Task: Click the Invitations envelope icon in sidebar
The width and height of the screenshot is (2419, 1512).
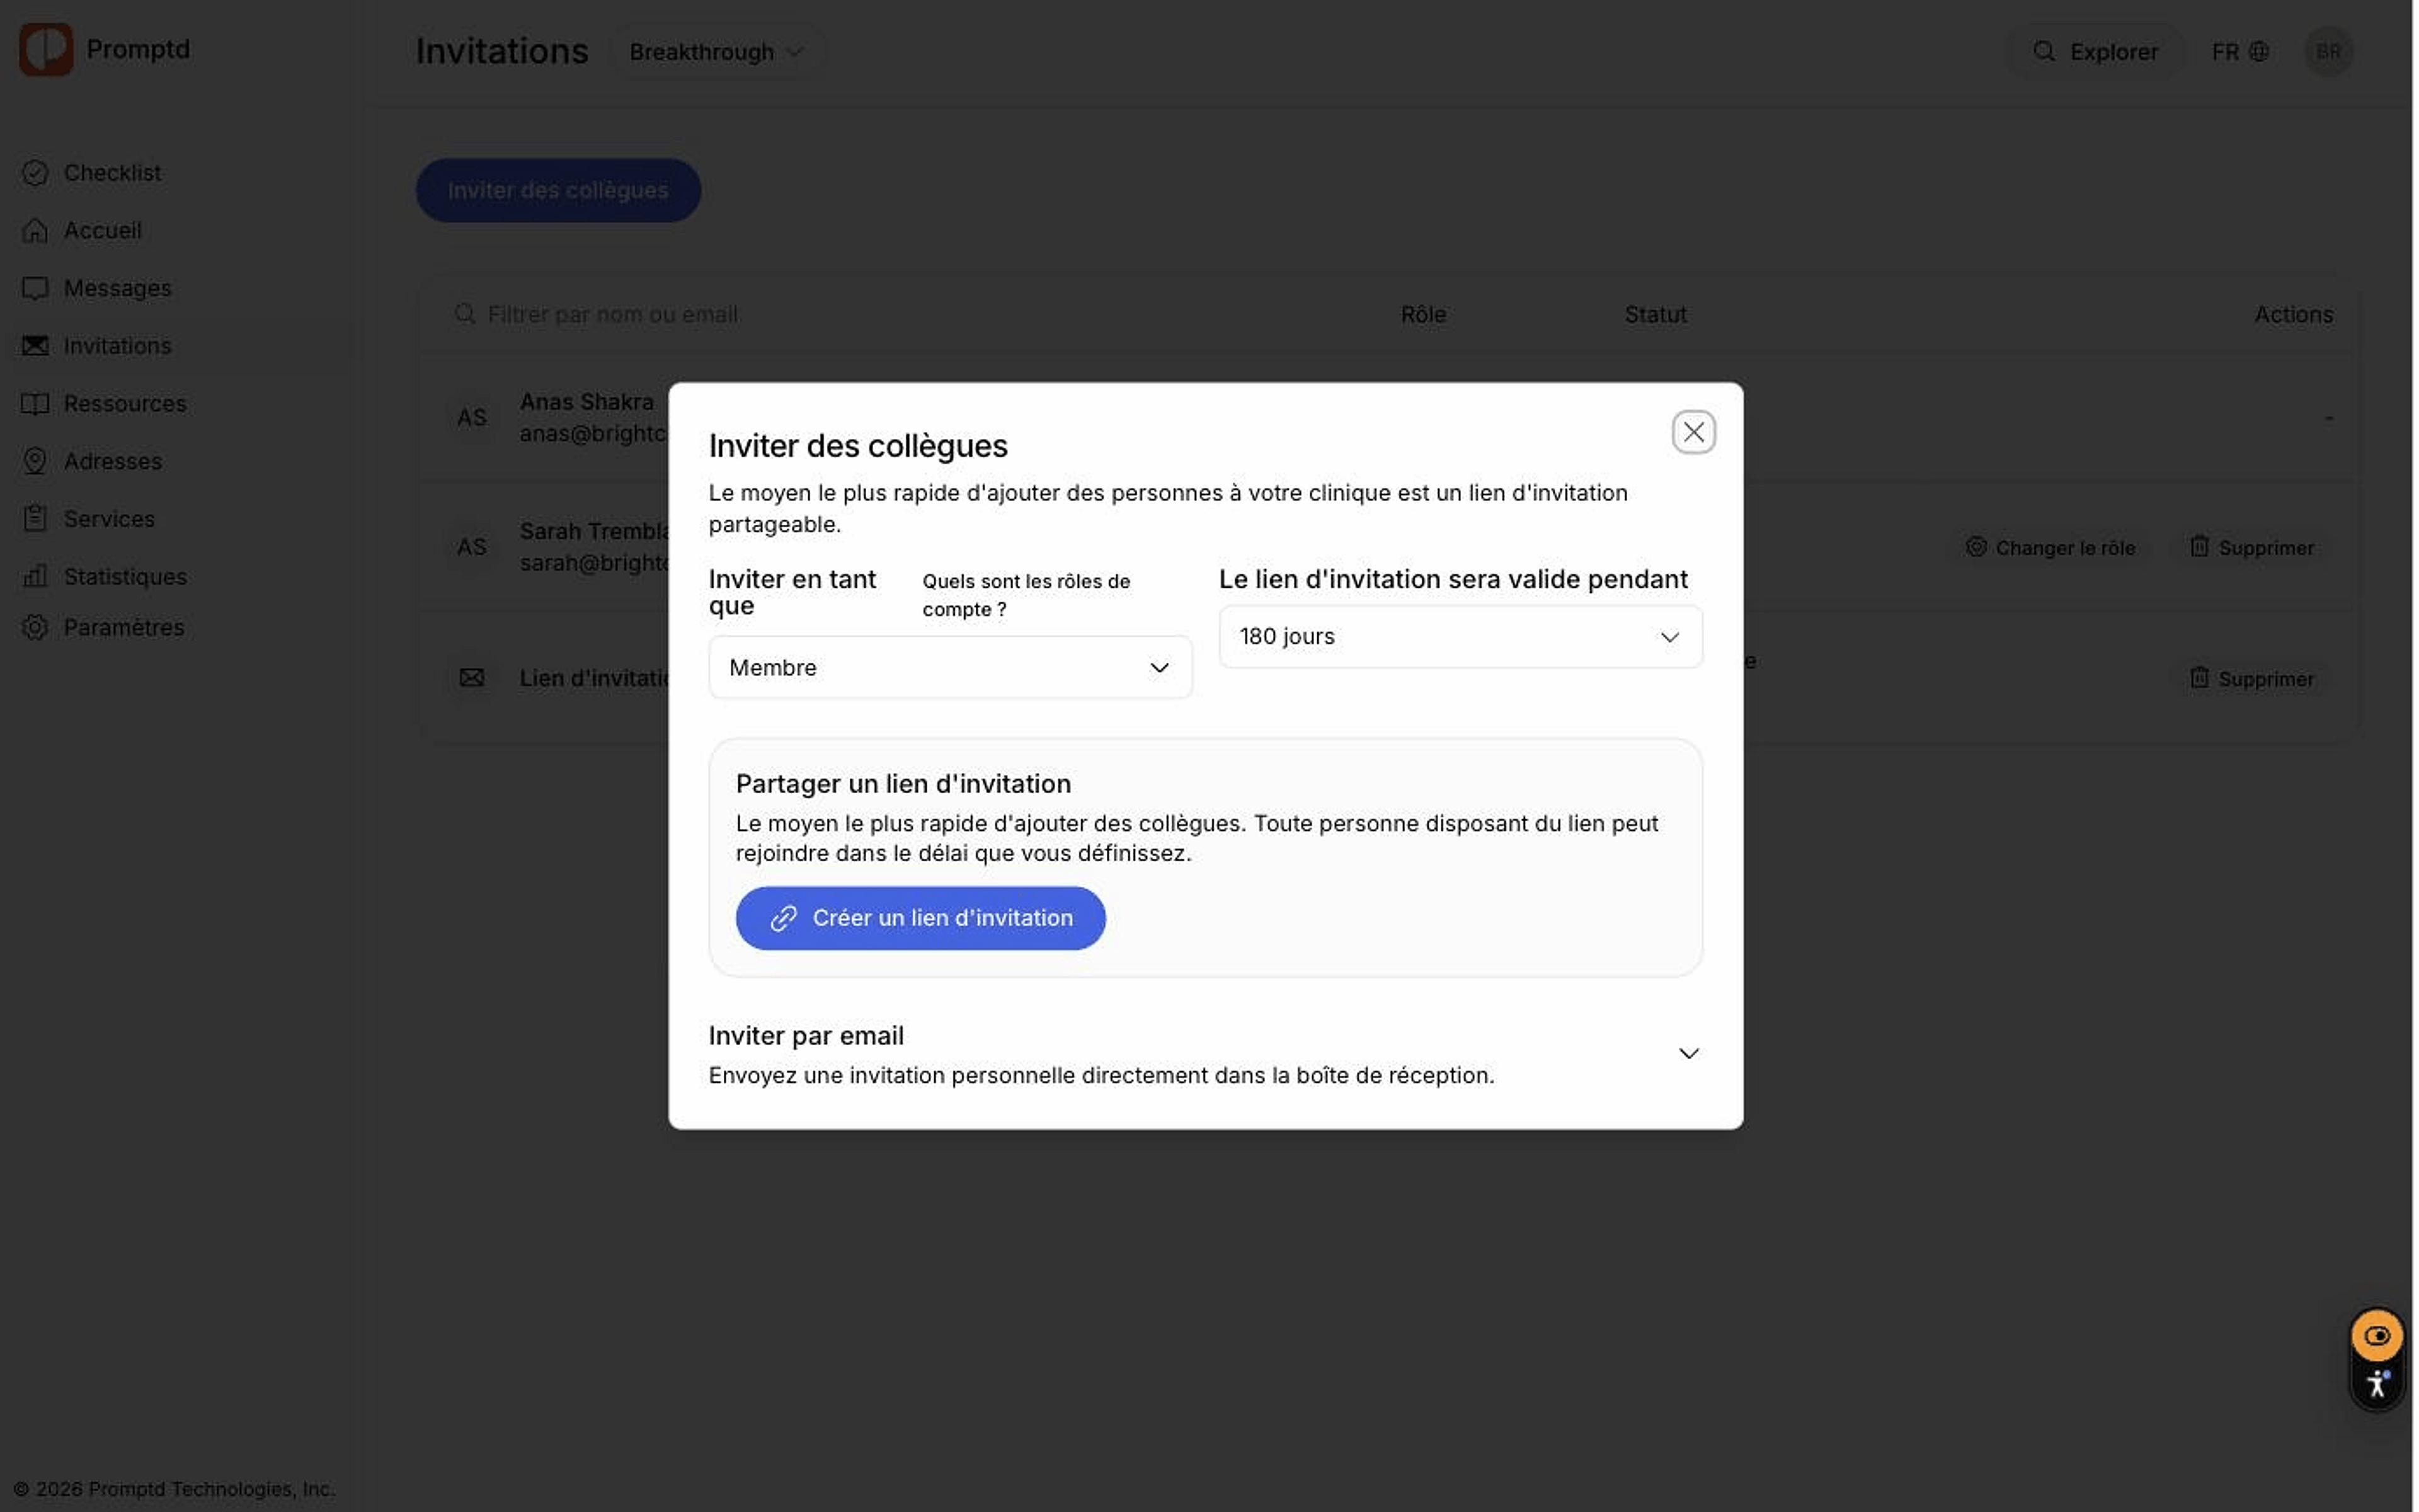Action: (x=35, y=346)
